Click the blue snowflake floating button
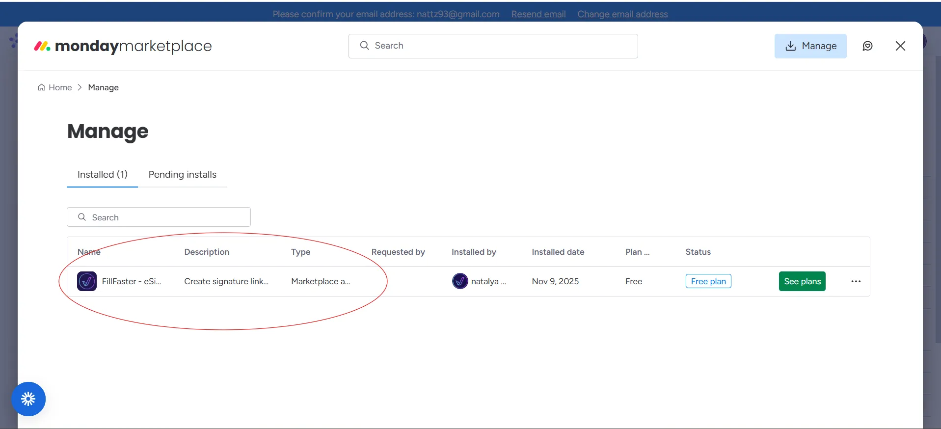 click(x=28, y=399)
